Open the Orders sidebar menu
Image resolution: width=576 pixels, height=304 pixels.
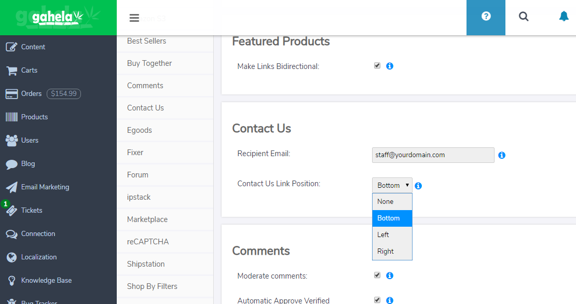31,94
